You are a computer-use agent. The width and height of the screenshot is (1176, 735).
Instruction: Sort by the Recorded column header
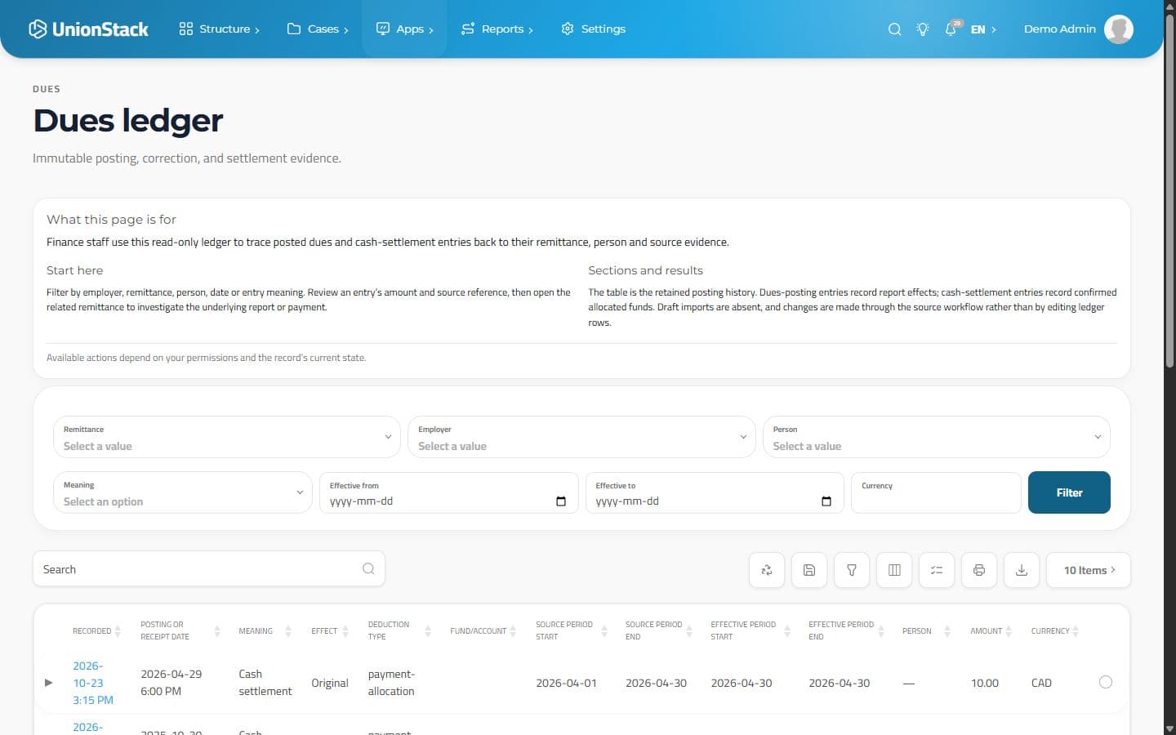(x=96, y=631)
